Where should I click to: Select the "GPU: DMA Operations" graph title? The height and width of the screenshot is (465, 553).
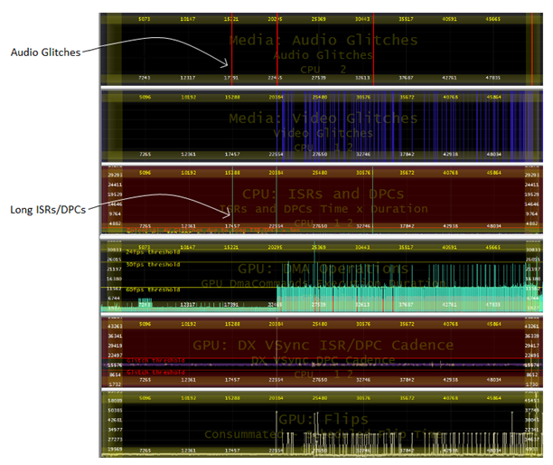[323, 269]
